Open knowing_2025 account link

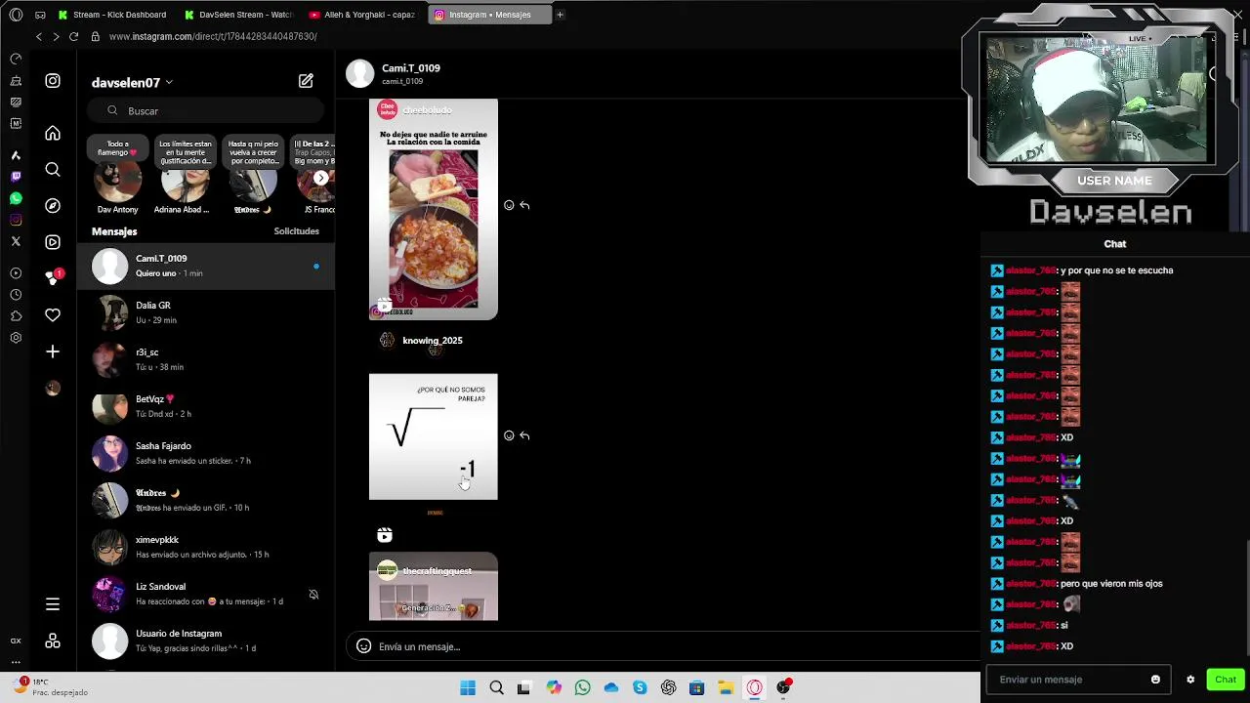[x=432, y=341]
